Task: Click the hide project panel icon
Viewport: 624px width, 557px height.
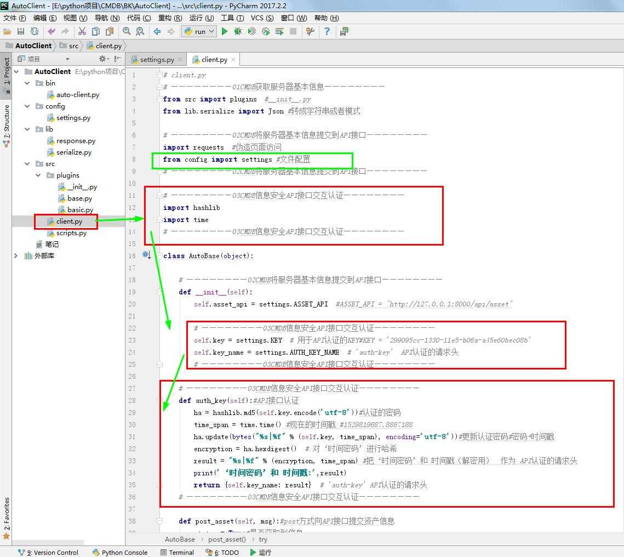Action: coord(117,59)
